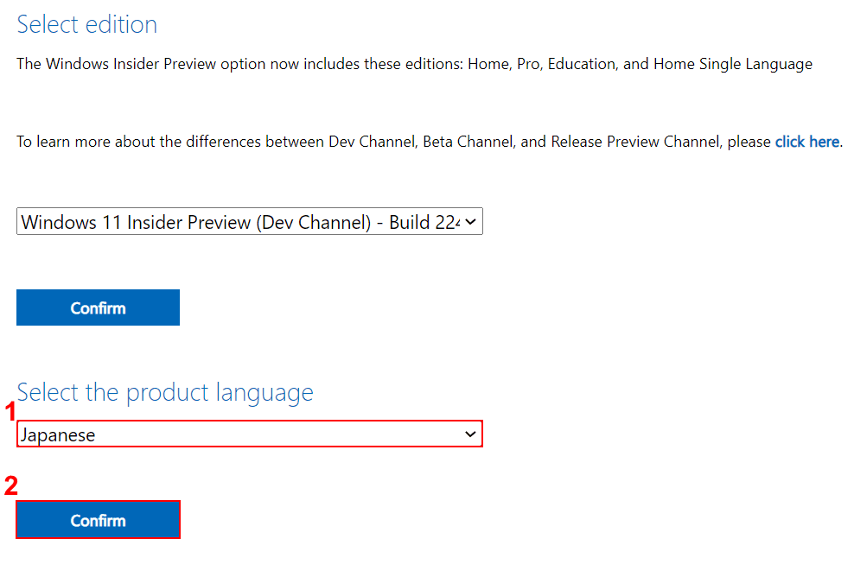Click the "Build 224" text in the edition selector
Image resolution: width=854 pixels, height=564 pixels.
coord(422,222)
